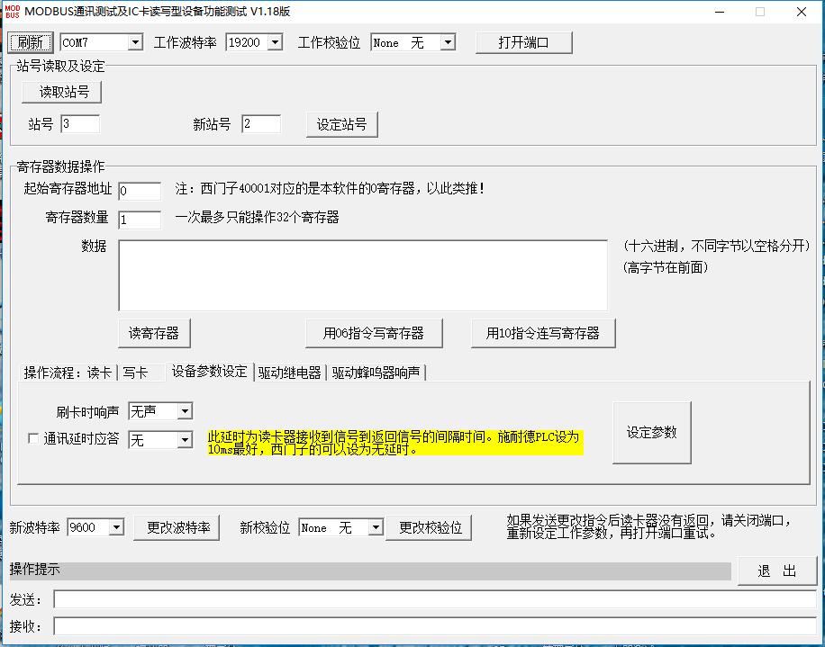The height and width of the screenshot is (647, 825).
Task: Switch to the 驱动蜂鸣器响声 buzzer tab
Action: coord(372,372)
